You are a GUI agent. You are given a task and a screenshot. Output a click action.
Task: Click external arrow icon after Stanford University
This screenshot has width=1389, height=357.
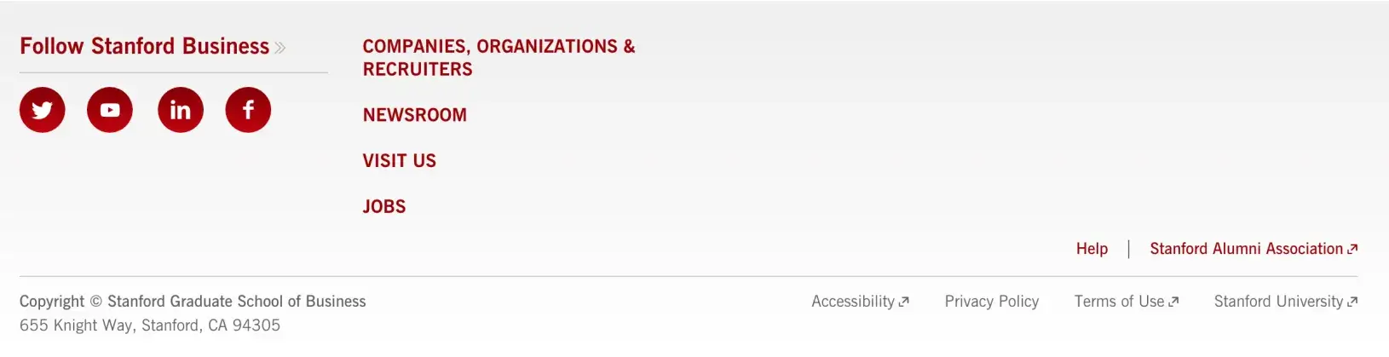(x=1352, y=302)
